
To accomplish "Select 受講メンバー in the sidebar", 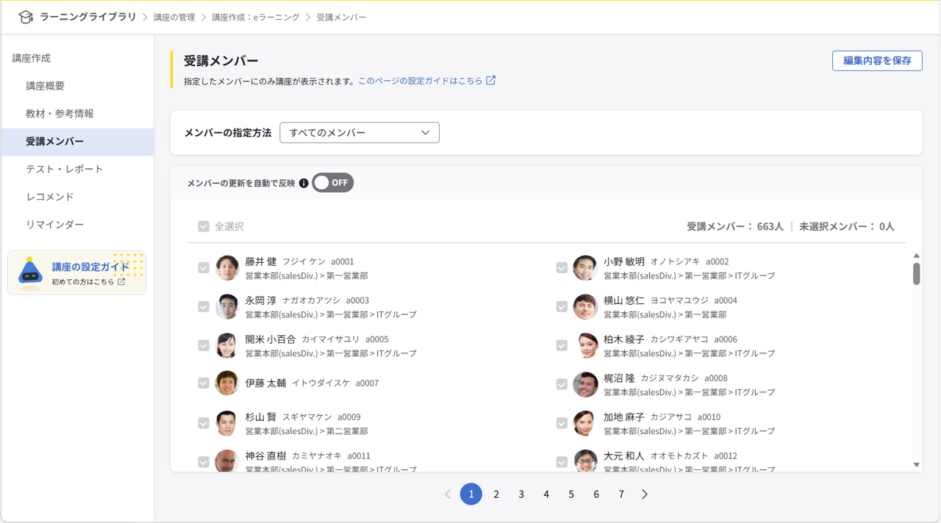I will click(77, 142).
